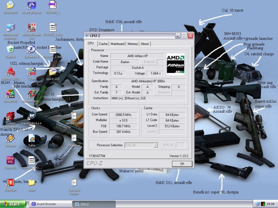Viewport: 278px width, 208px height.
Task: Launch the Adobe Reader 6.0 shortcut
Action: 32,28
